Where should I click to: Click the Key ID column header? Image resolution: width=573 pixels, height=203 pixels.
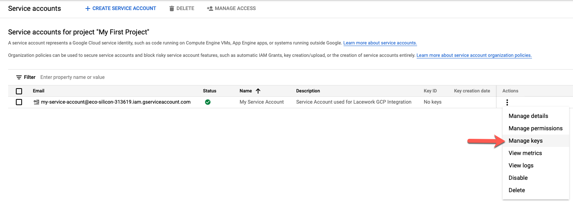(x=430, y=91)
